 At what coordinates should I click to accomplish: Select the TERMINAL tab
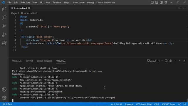click(x=61, y=61)
